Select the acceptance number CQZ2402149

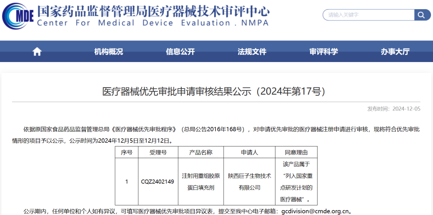[158, 182]
